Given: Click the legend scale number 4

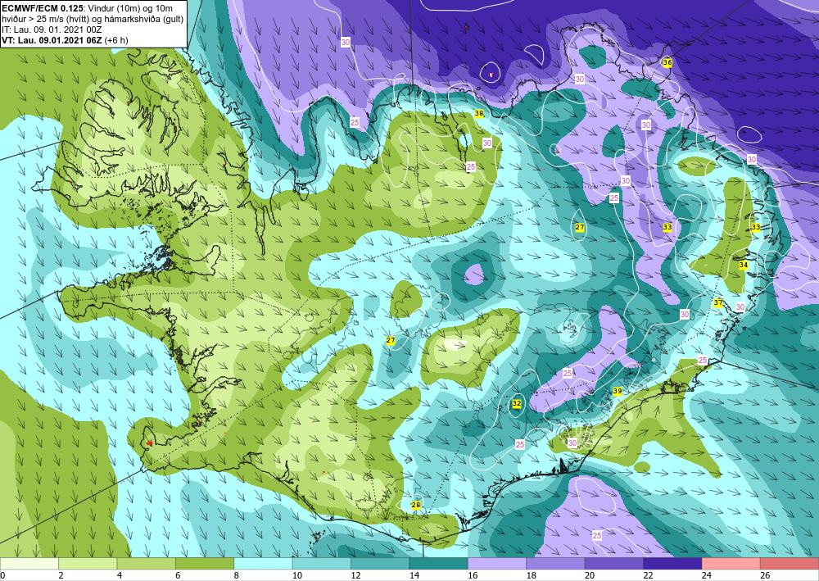Looking at the screenshot, I should click(120, 576).
